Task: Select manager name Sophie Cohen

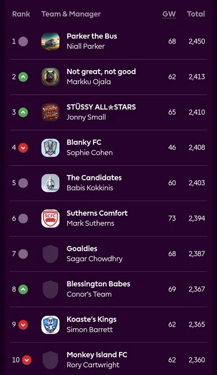Action: pos(90,153)
